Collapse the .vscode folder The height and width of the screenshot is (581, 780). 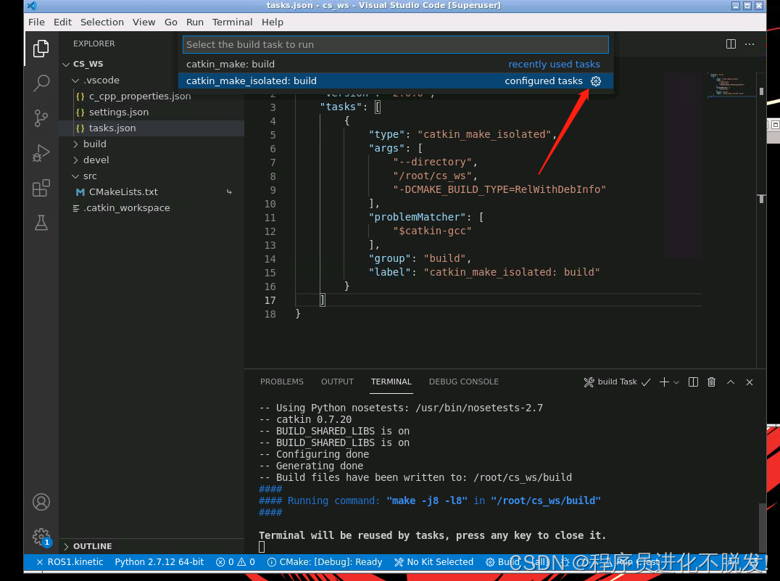tap(75, 81)
